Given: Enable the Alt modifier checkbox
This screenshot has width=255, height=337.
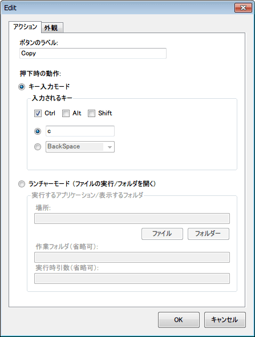Looking at the screenshot, I should (x=66, y=113).
